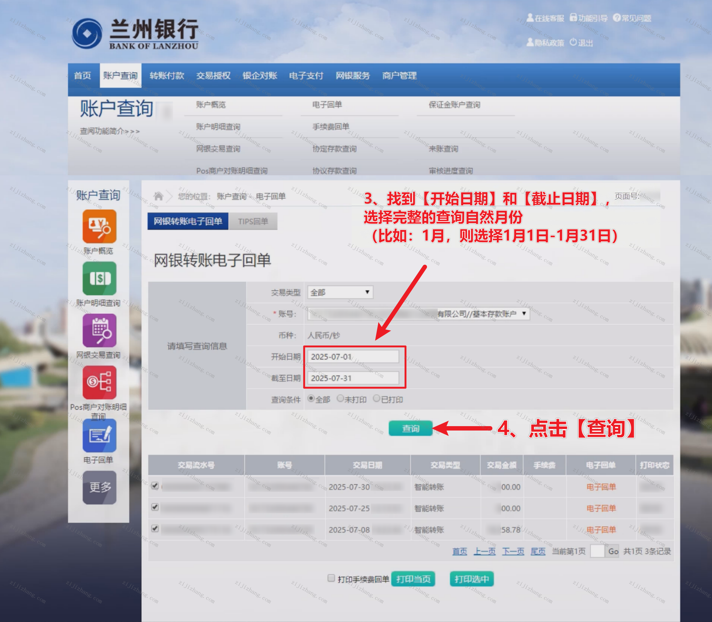
Task: Check the 打印手续费回单 checkbox
Action: pyautogui.click(x=331, y=578)
